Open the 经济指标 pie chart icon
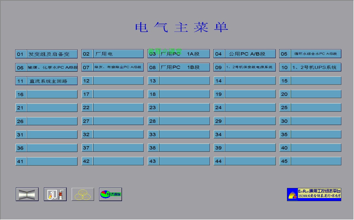 point(111,194)
